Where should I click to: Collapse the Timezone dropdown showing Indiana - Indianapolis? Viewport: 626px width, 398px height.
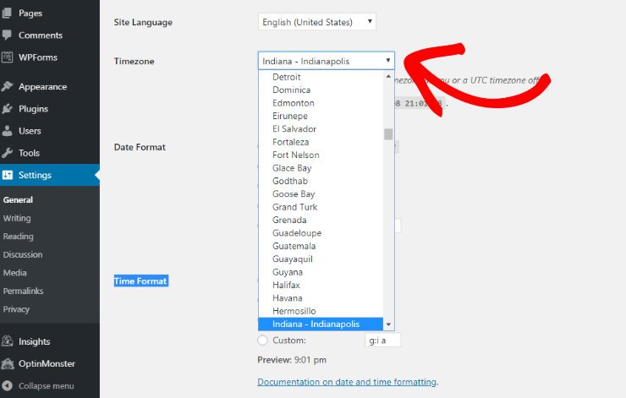pyautogui.click(x=326, y=61)
